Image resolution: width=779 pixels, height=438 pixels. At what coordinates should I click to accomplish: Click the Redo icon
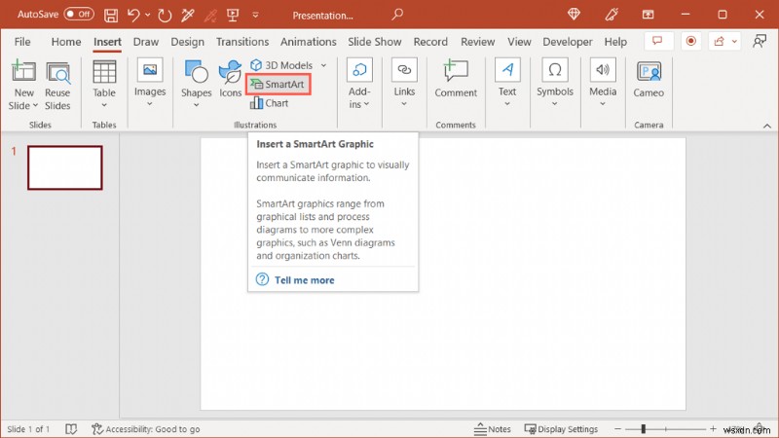(165, 15)
